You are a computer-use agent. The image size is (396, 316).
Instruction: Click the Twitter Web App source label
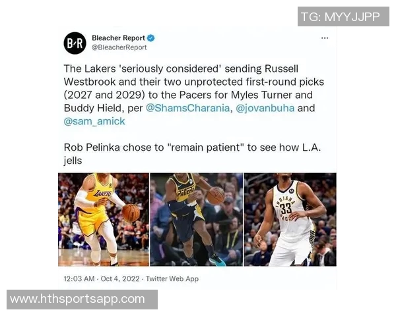172,278
